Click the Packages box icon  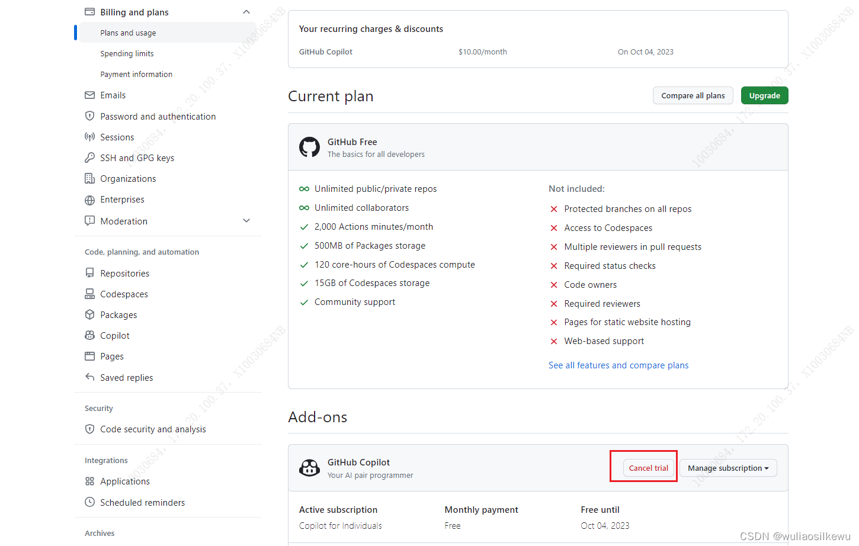pyautogui.click(x=89, y=314)
